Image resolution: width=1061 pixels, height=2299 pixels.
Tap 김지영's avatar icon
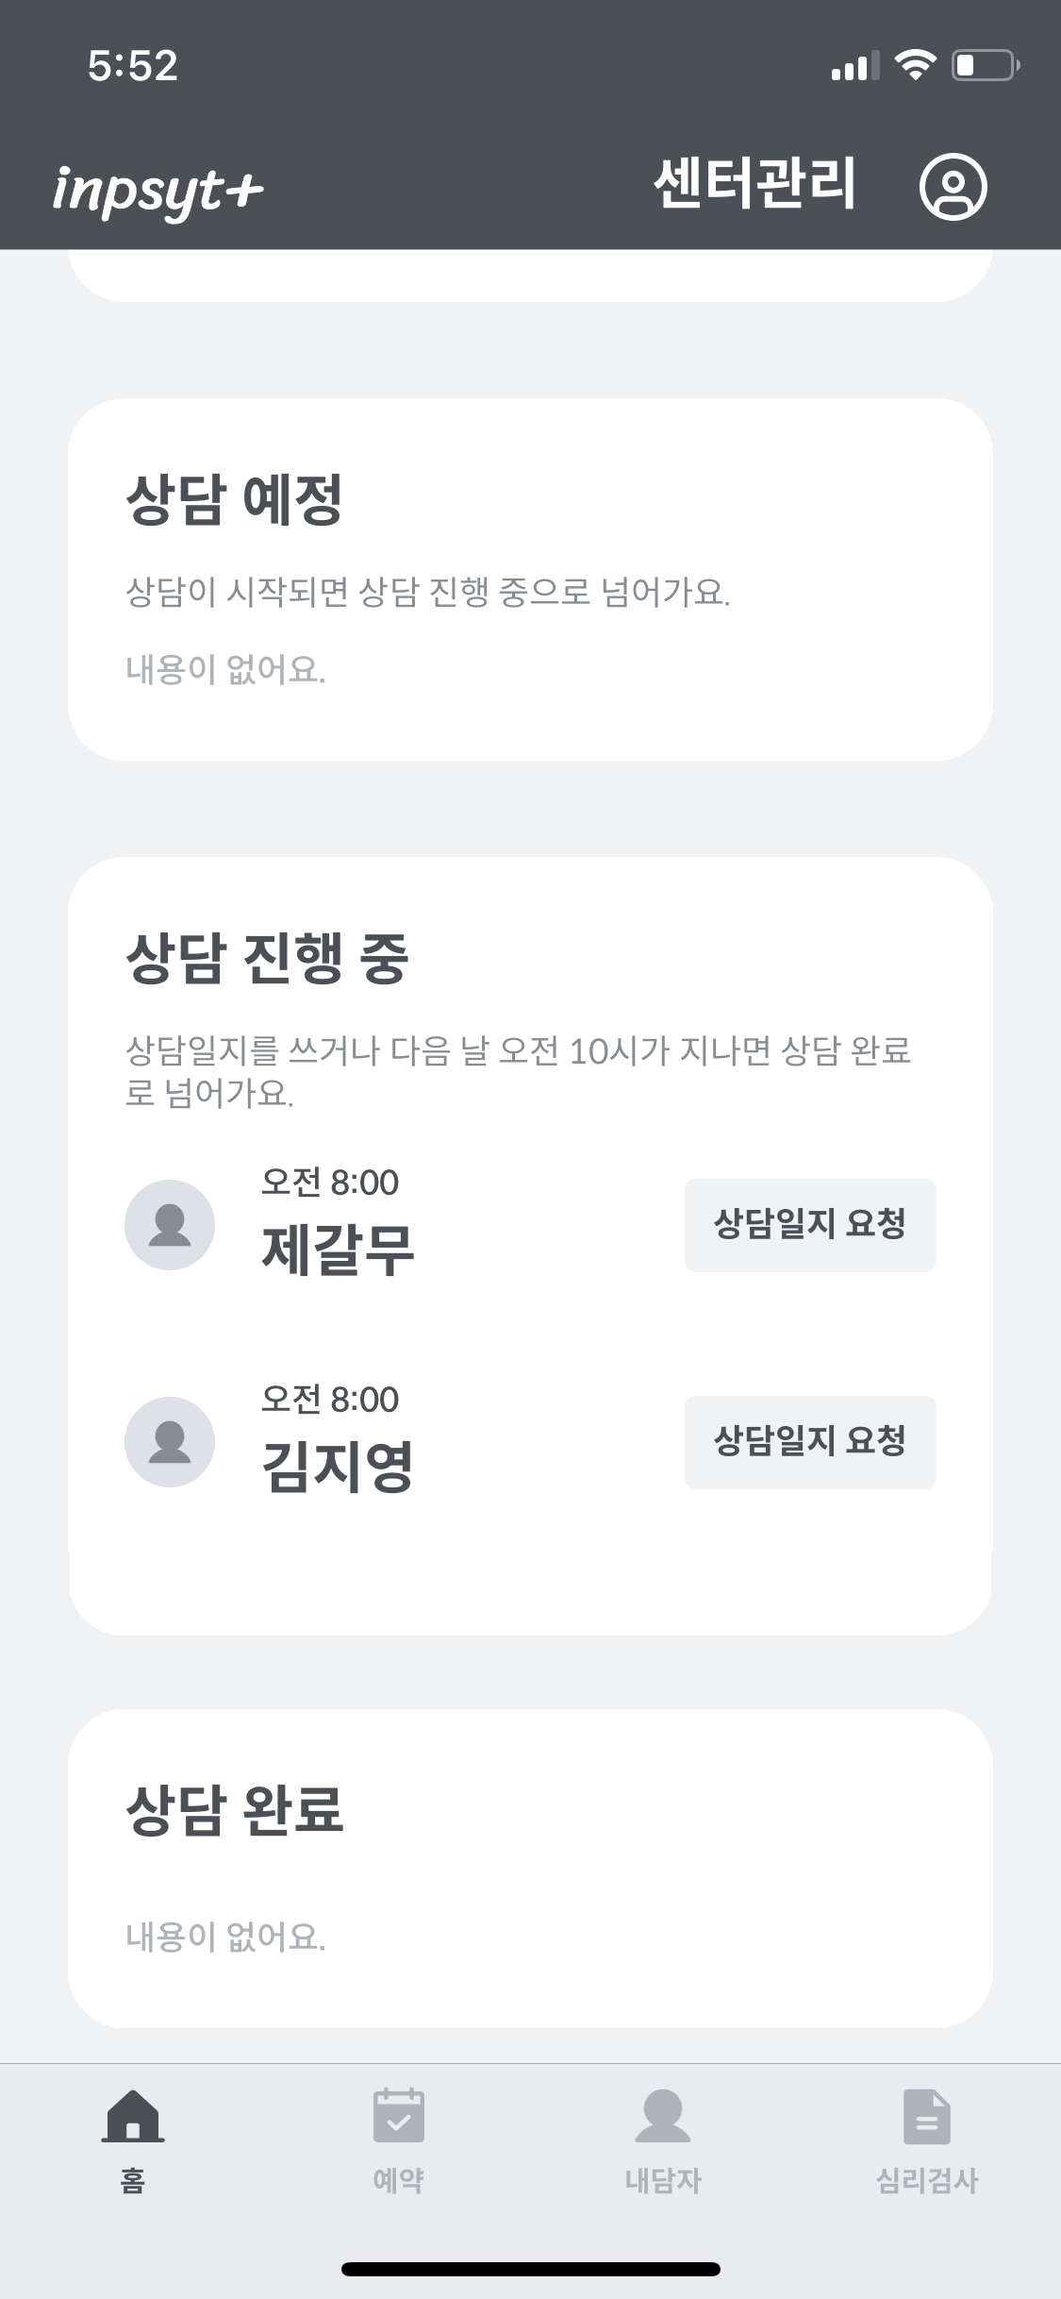click(170, 1441)
